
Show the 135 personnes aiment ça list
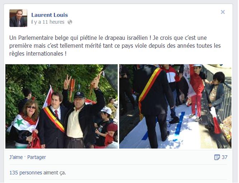tap(38, 173)
